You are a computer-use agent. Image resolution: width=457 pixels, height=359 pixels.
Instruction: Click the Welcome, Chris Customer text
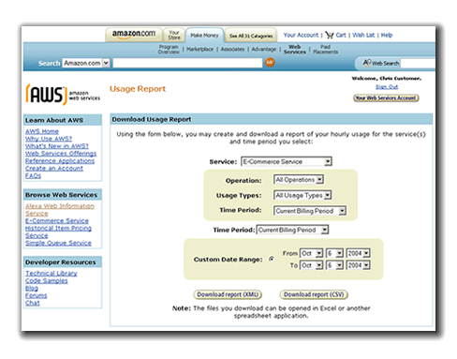(387, 78)
